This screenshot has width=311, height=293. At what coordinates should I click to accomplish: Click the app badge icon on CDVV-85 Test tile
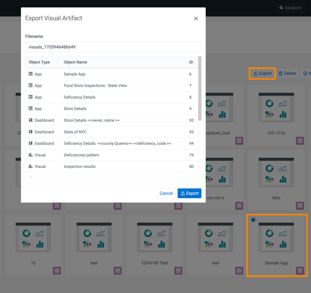click(x=178, y=271)
